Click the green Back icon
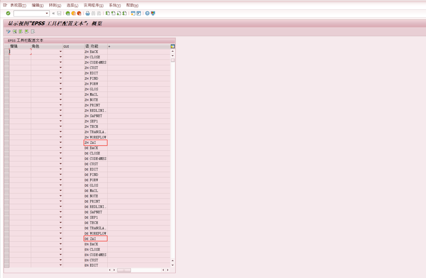This screenshot has height=278, width=426. click(68, 13)
